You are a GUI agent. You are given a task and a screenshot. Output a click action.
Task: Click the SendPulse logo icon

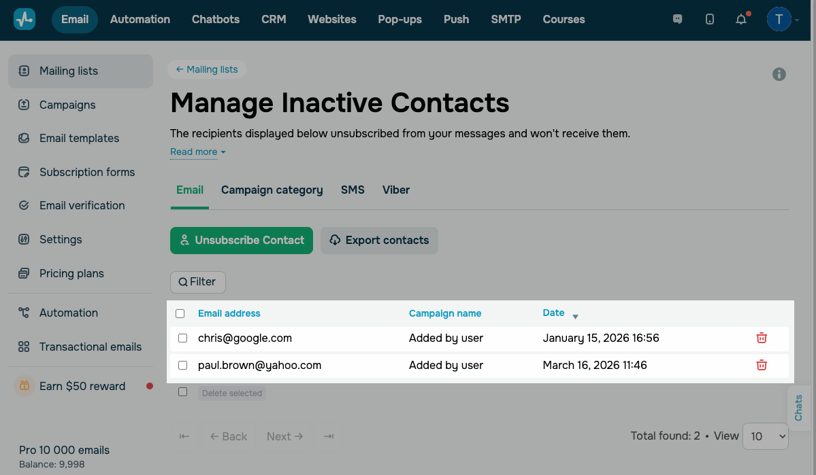25,19
